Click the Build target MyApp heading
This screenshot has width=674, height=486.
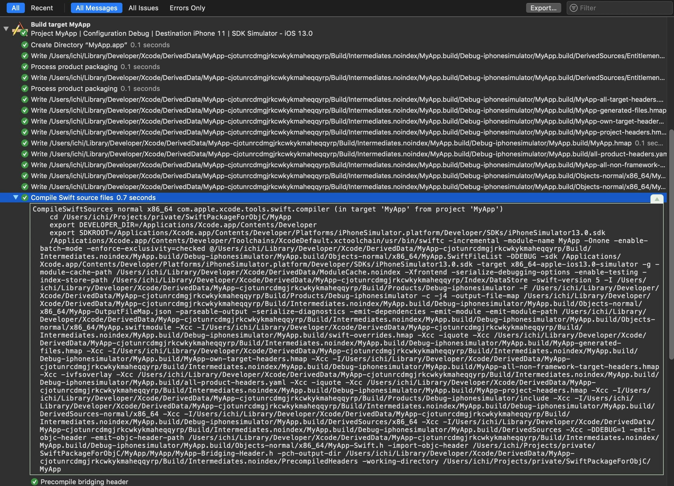(x=61, y=25)
